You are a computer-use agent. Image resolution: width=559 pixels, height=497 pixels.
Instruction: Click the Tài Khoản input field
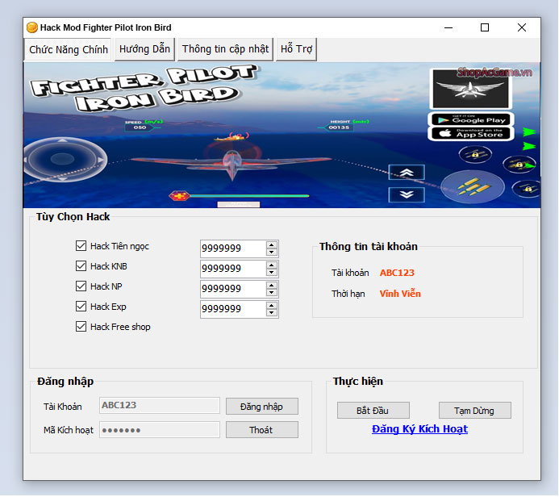tap(160, 406)
